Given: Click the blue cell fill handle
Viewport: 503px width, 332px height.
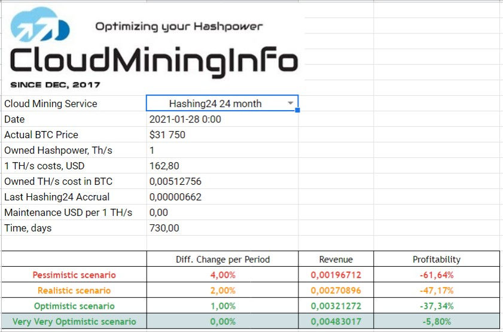Looking at the screenshot, I should pos(297,110).
